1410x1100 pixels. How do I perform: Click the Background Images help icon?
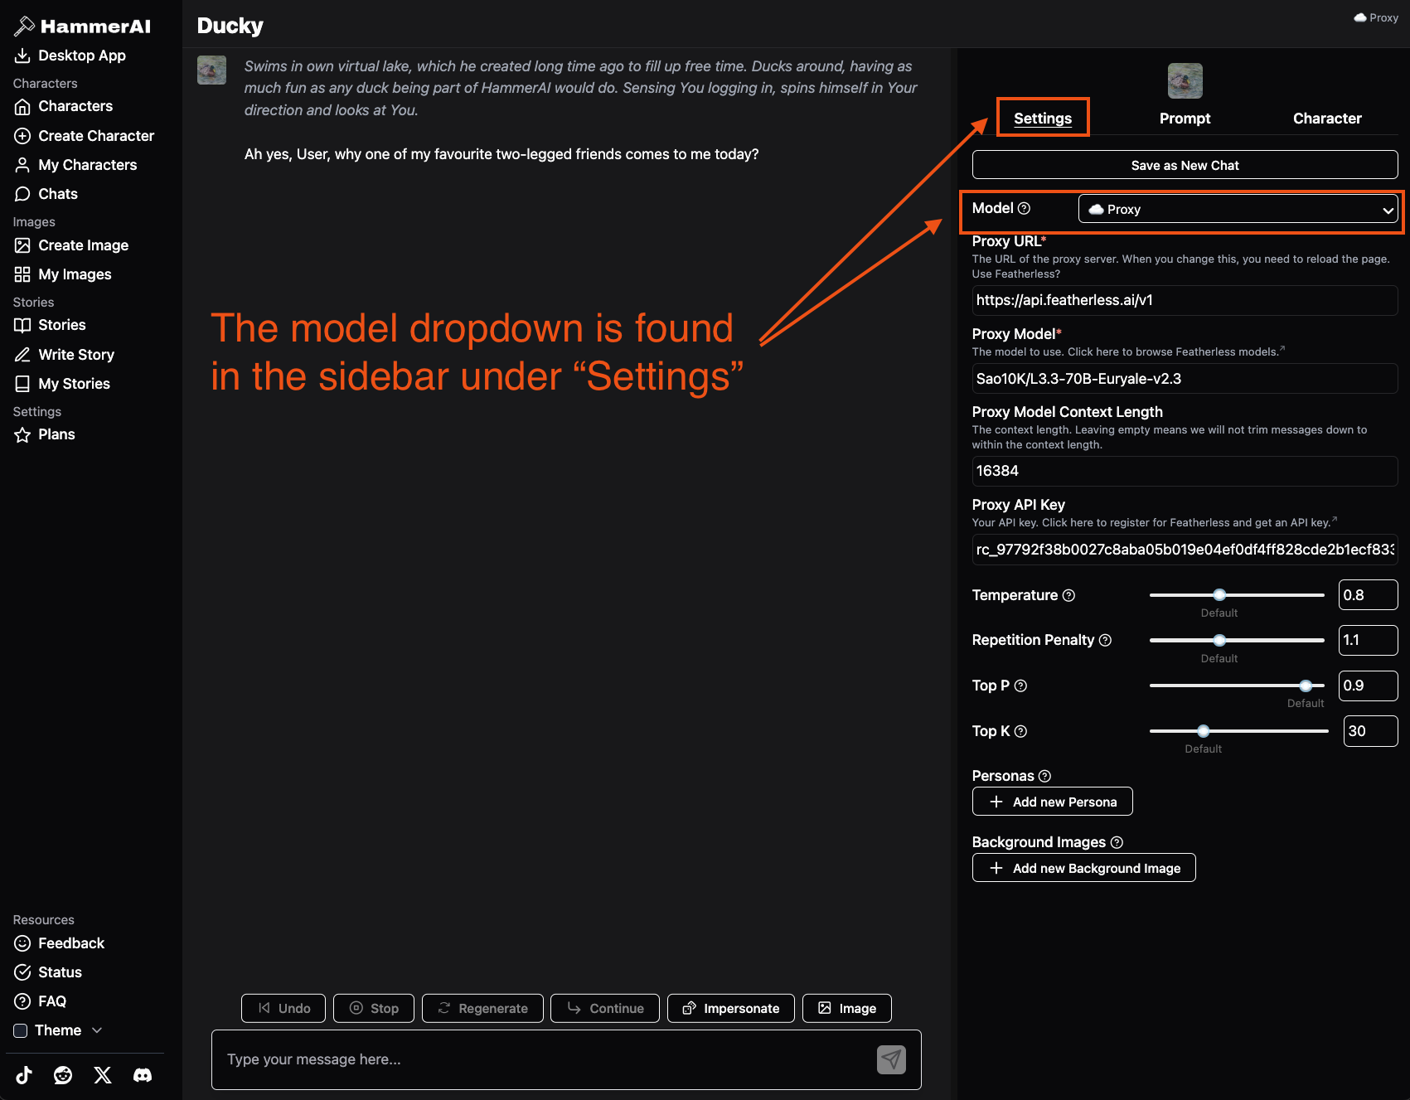(1117, 842)
